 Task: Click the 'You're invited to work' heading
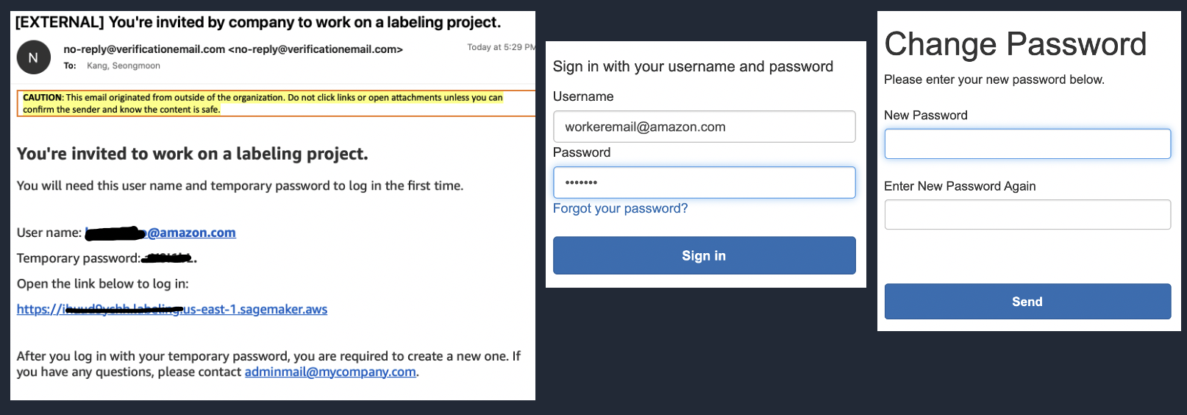192,154
